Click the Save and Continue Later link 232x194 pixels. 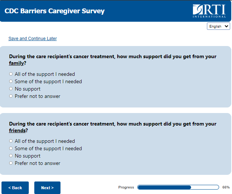coord(32,39)
